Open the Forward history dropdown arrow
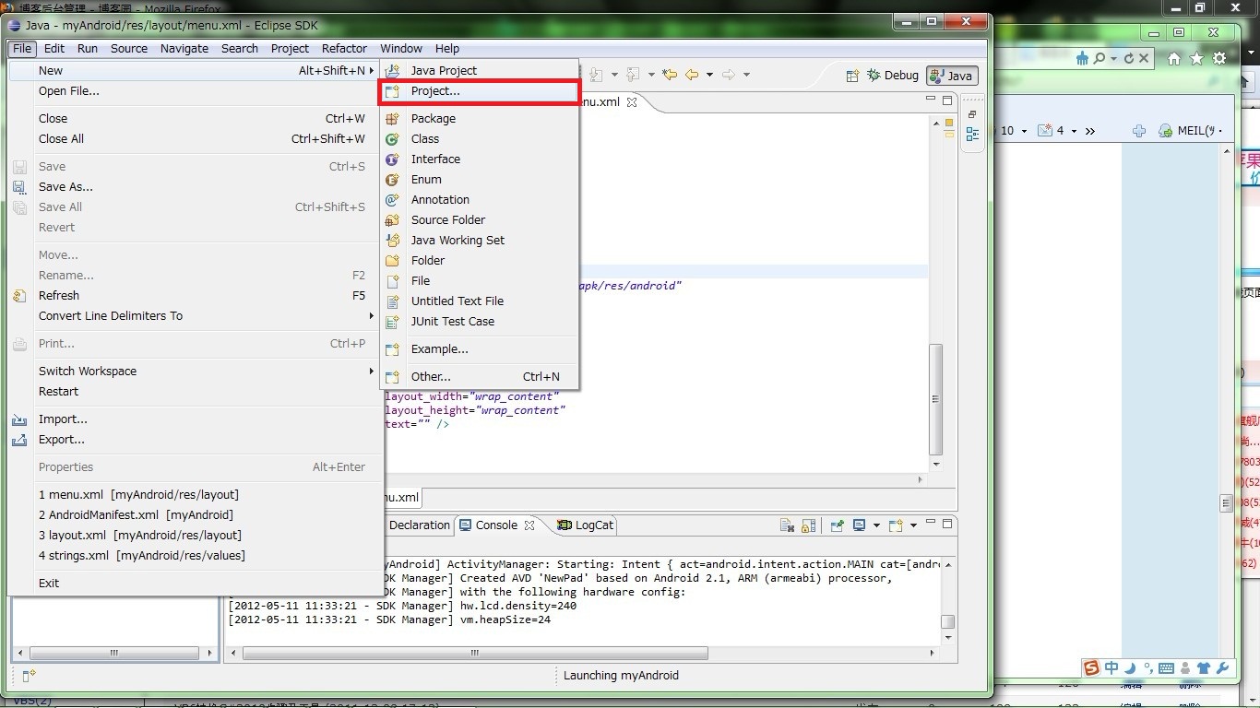The image size is (1260, 708). click(x=746, y=75)
